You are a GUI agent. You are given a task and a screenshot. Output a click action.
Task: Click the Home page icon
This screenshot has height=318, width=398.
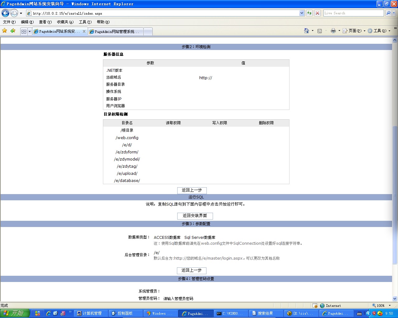tap(307, 31)
